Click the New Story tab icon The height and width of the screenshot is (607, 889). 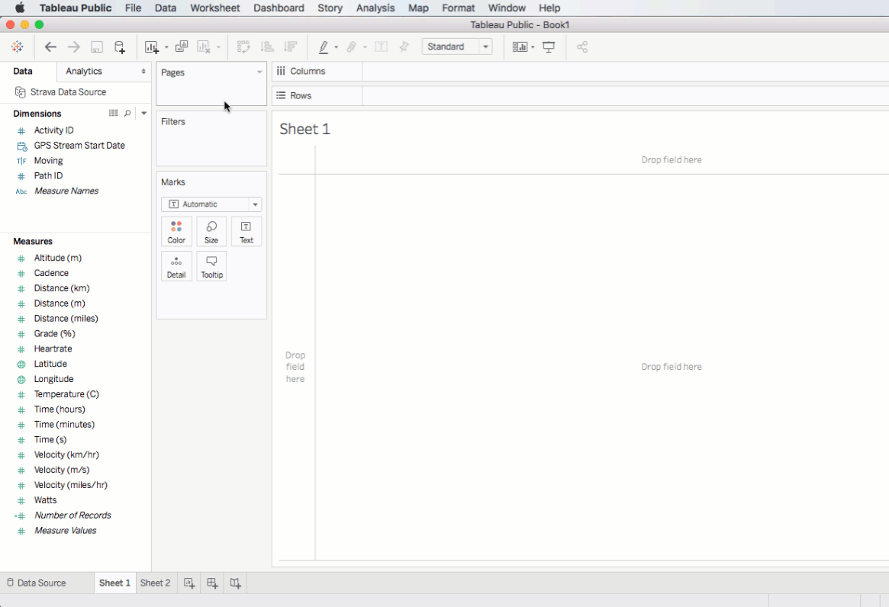coord(235,583)
